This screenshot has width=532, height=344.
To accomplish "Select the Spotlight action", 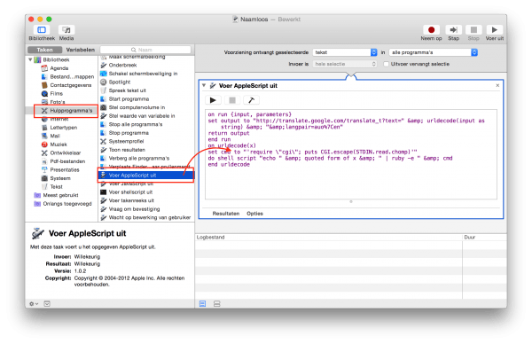I will point(115,82).
